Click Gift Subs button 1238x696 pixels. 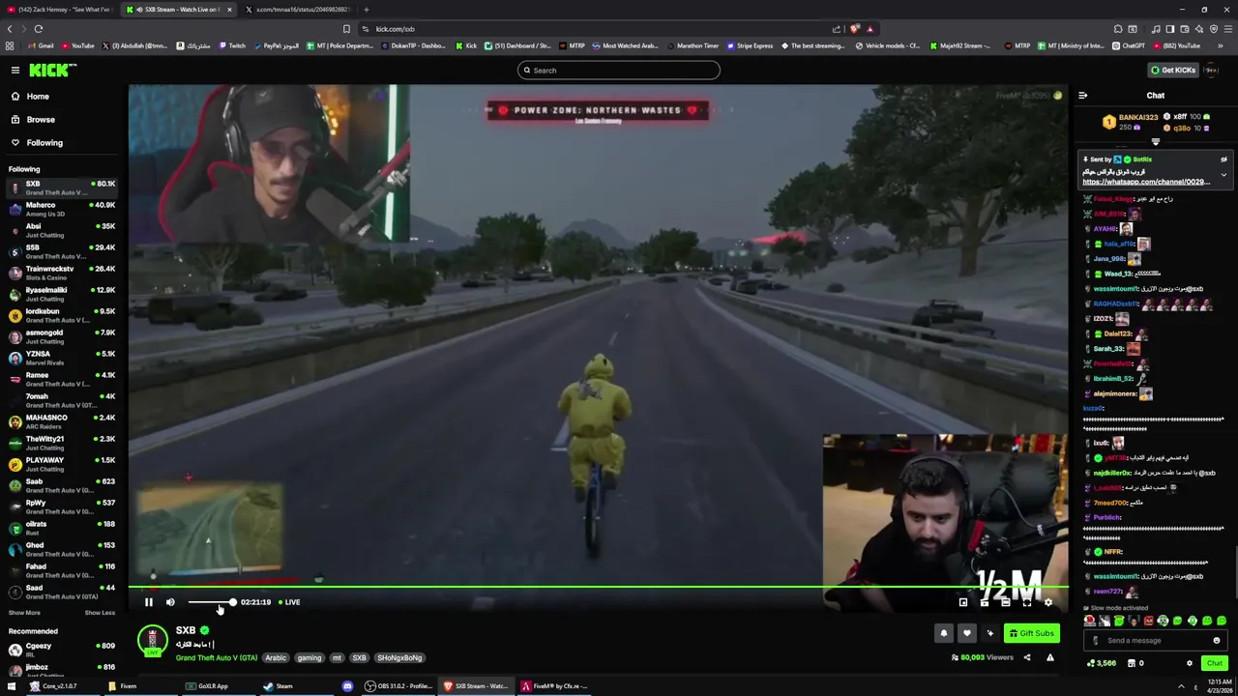tap(1031, 633)
